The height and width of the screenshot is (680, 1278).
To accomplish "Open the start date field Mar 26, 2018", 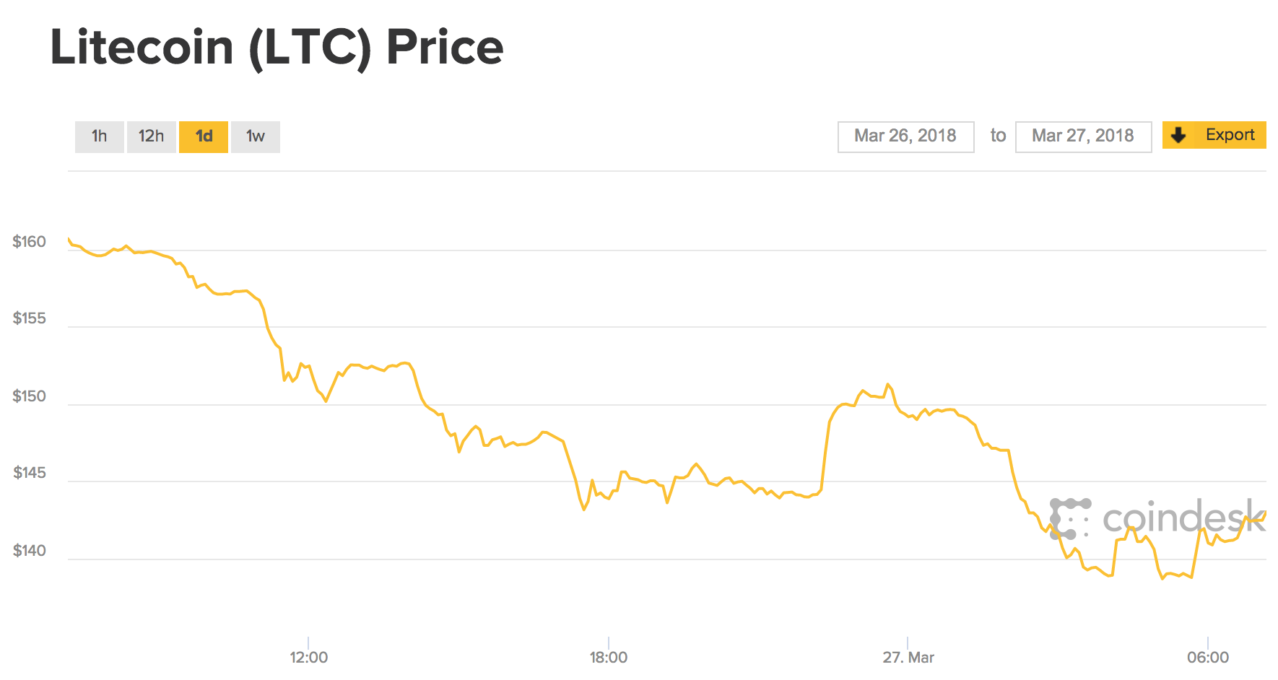I will pos(905,136).
